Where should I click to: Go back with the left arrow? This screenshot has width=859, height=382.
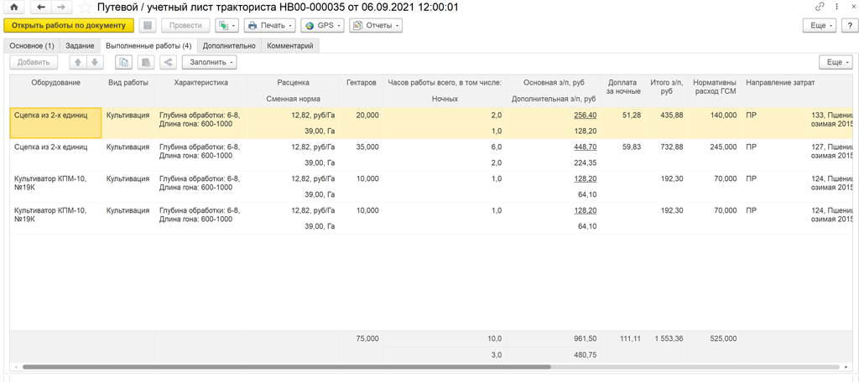pyautogui.click(x=41, y=8)
